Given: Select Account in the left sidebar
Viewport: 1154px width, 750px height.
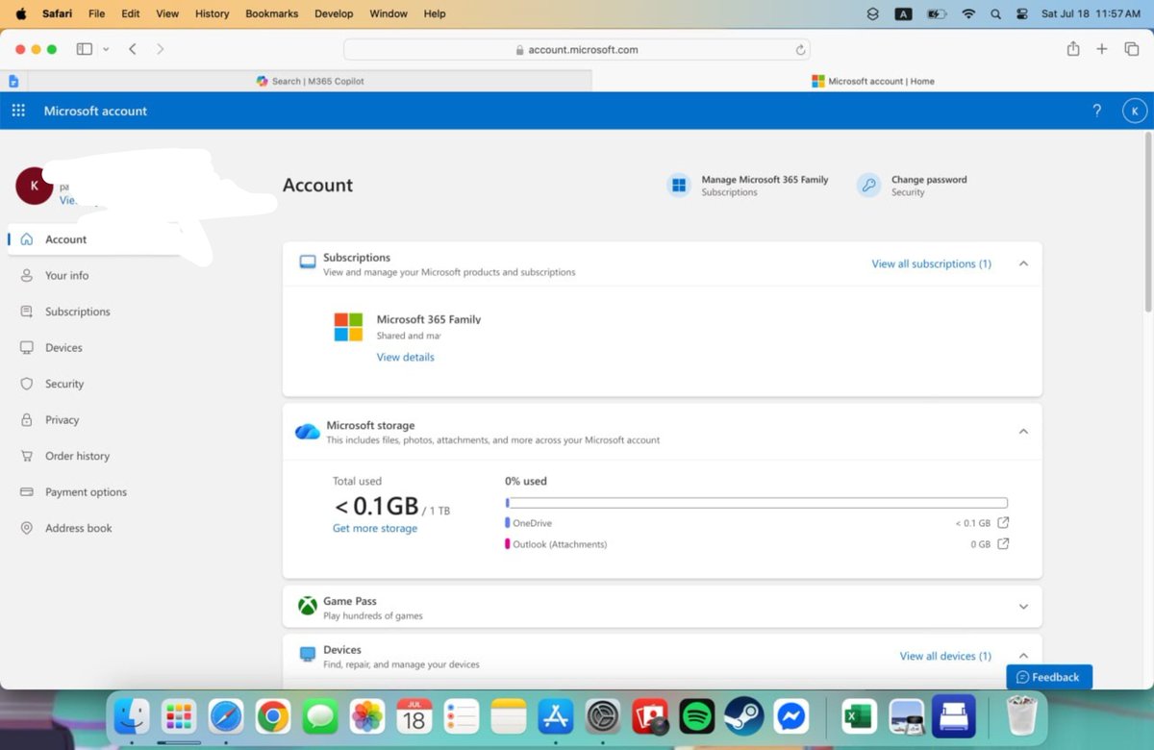Looking at the screenshot, I should point(96,239).
